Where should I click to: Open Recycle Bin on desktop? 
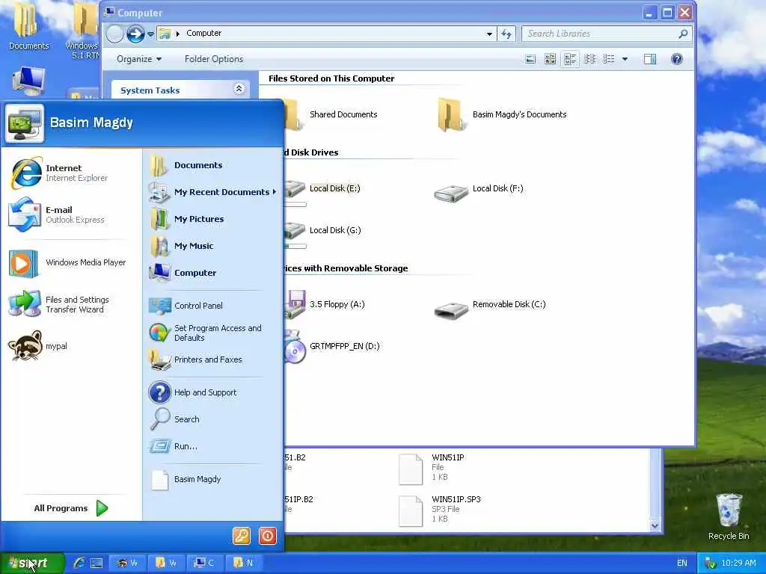tap(729, 517)
